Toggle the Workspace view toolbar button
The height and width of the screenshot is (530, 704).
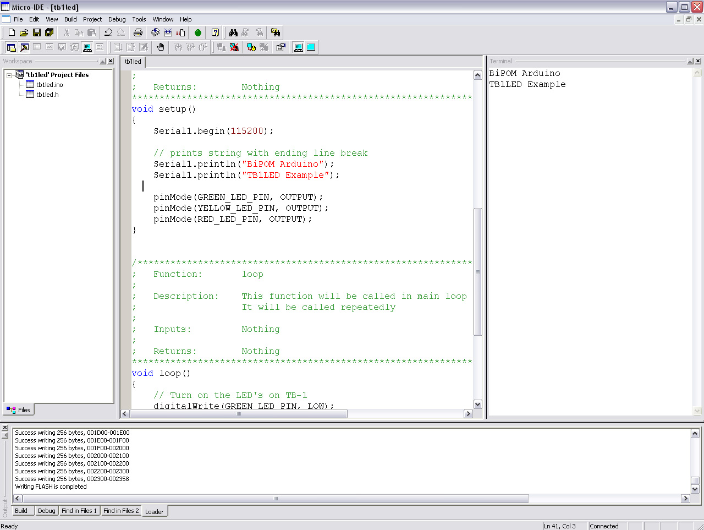(11, 47)
